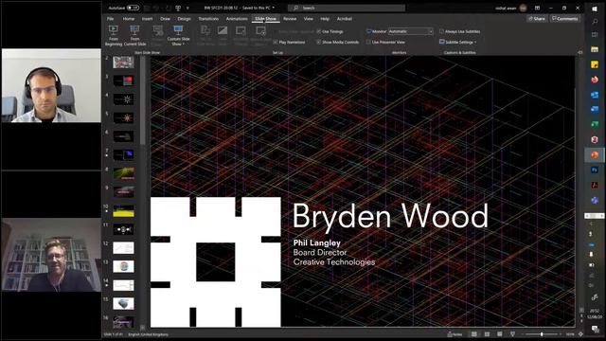Screen dimensions: 606x341
Task: Switch to the Draw tab
Action: click(x=165, y=19)
